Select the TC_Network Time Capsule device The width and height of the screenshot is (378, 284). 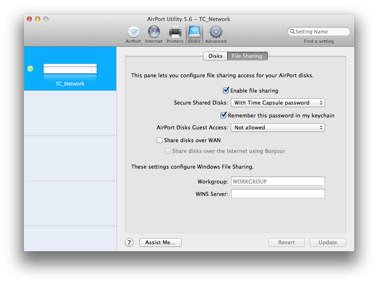[70, 69]
